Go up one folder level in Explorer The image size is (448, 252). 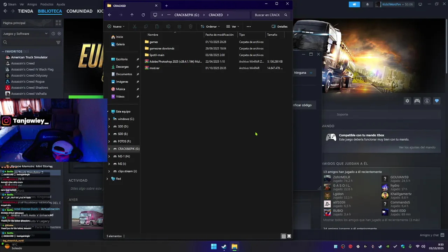pos(132,15)
